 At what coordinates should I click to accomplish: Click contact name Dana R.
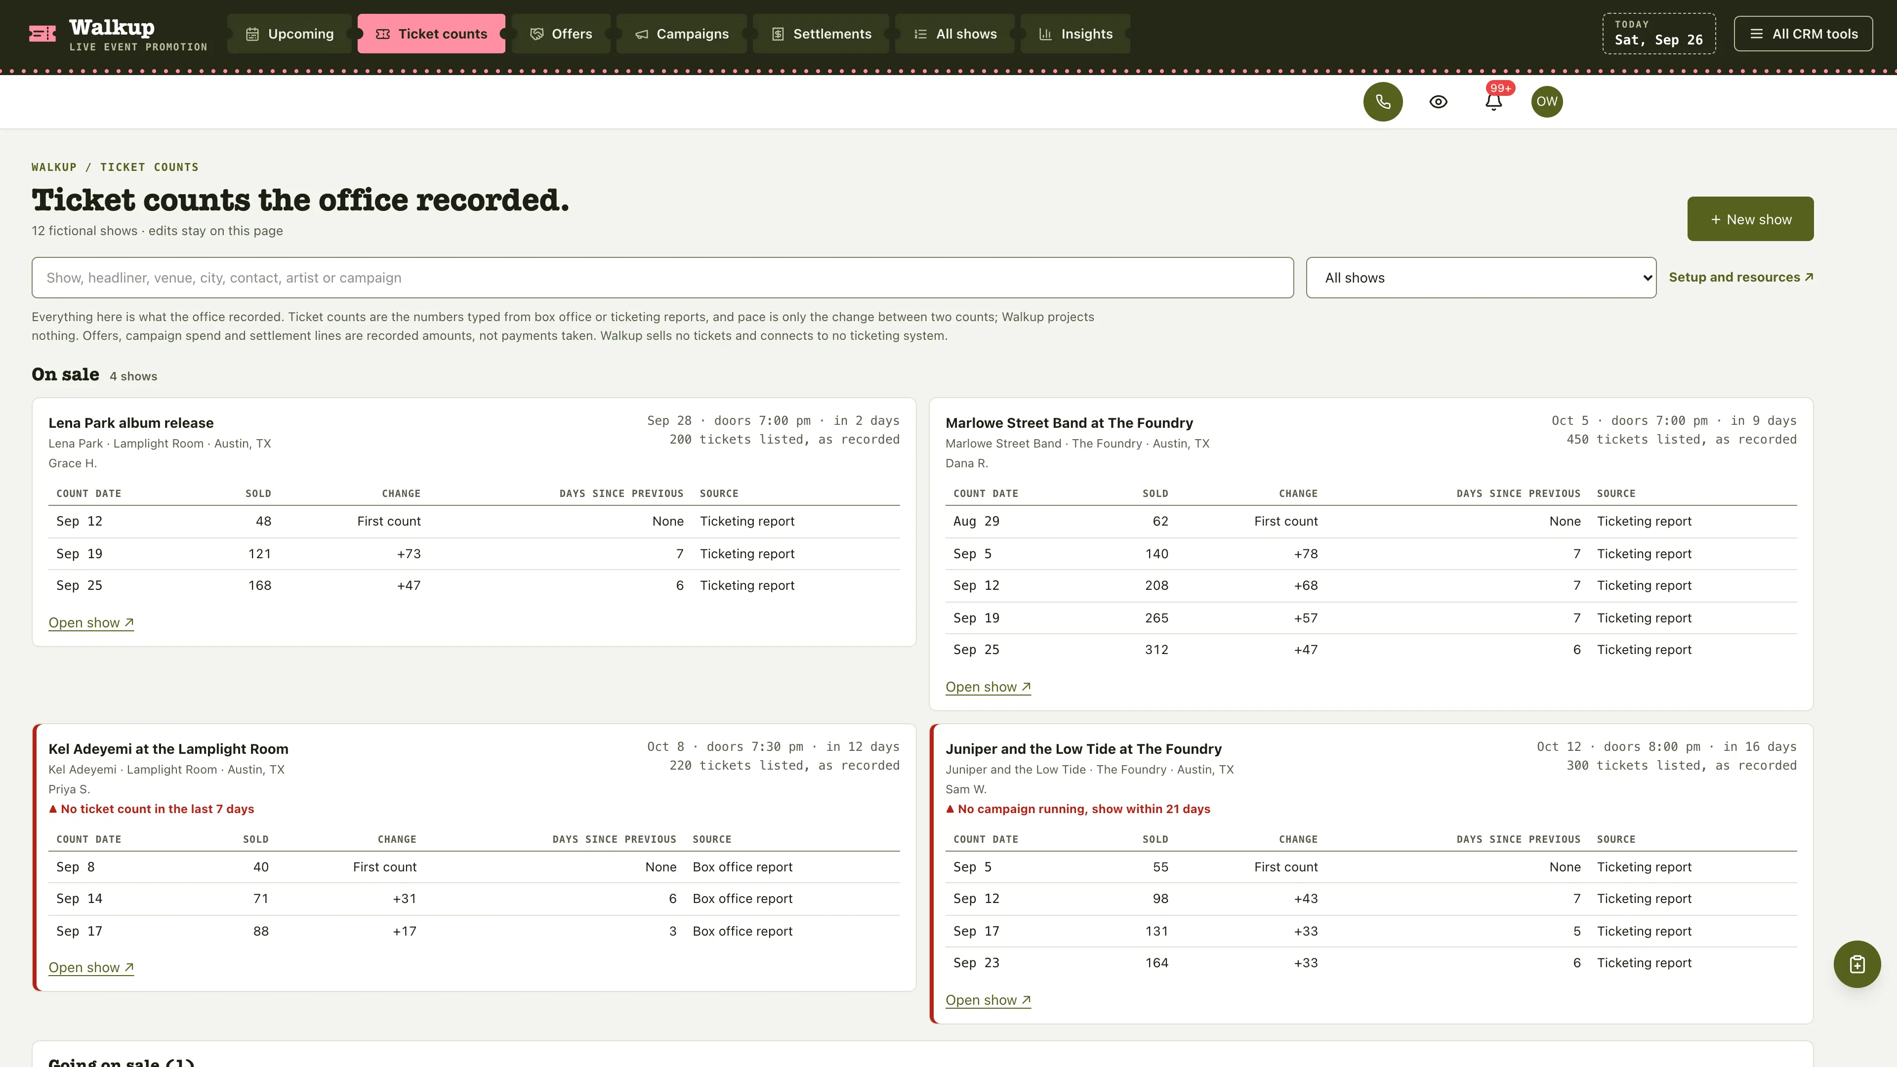(x=967, y=463)
